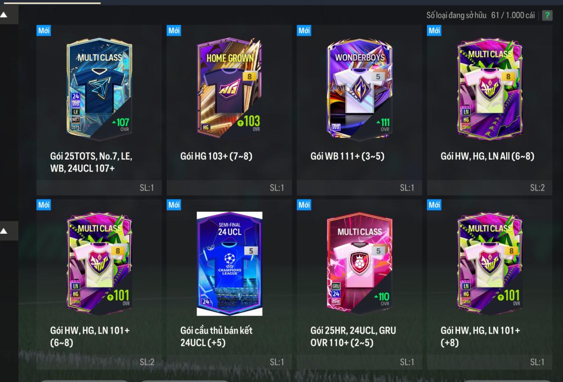Click SL:1 quantity under 25TOTS pack
The image size is (563, 382).
pyautogui.click(x=146, y=188)
